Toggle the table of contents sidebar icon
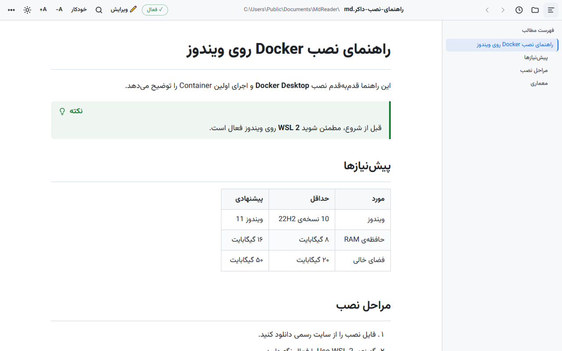Image resolution: width=562 pixels, height=351 pixels. (551, 10)
